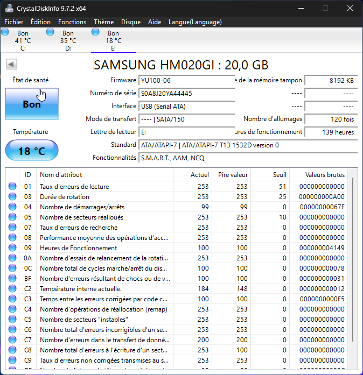Click status orb for attribute C8 row
Image resolution: width=363 pixels, height=375 pixels.
12,350
